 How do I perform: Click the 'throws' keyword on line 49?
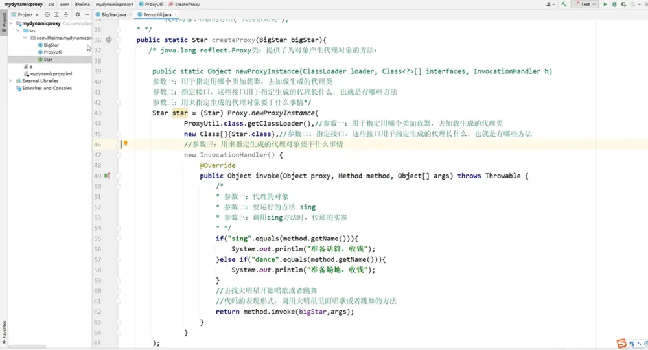(469, 176)
